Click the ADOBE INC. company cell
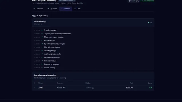This screenshot has height=102, width=182. pyautogui.click(x=61, y=88)
